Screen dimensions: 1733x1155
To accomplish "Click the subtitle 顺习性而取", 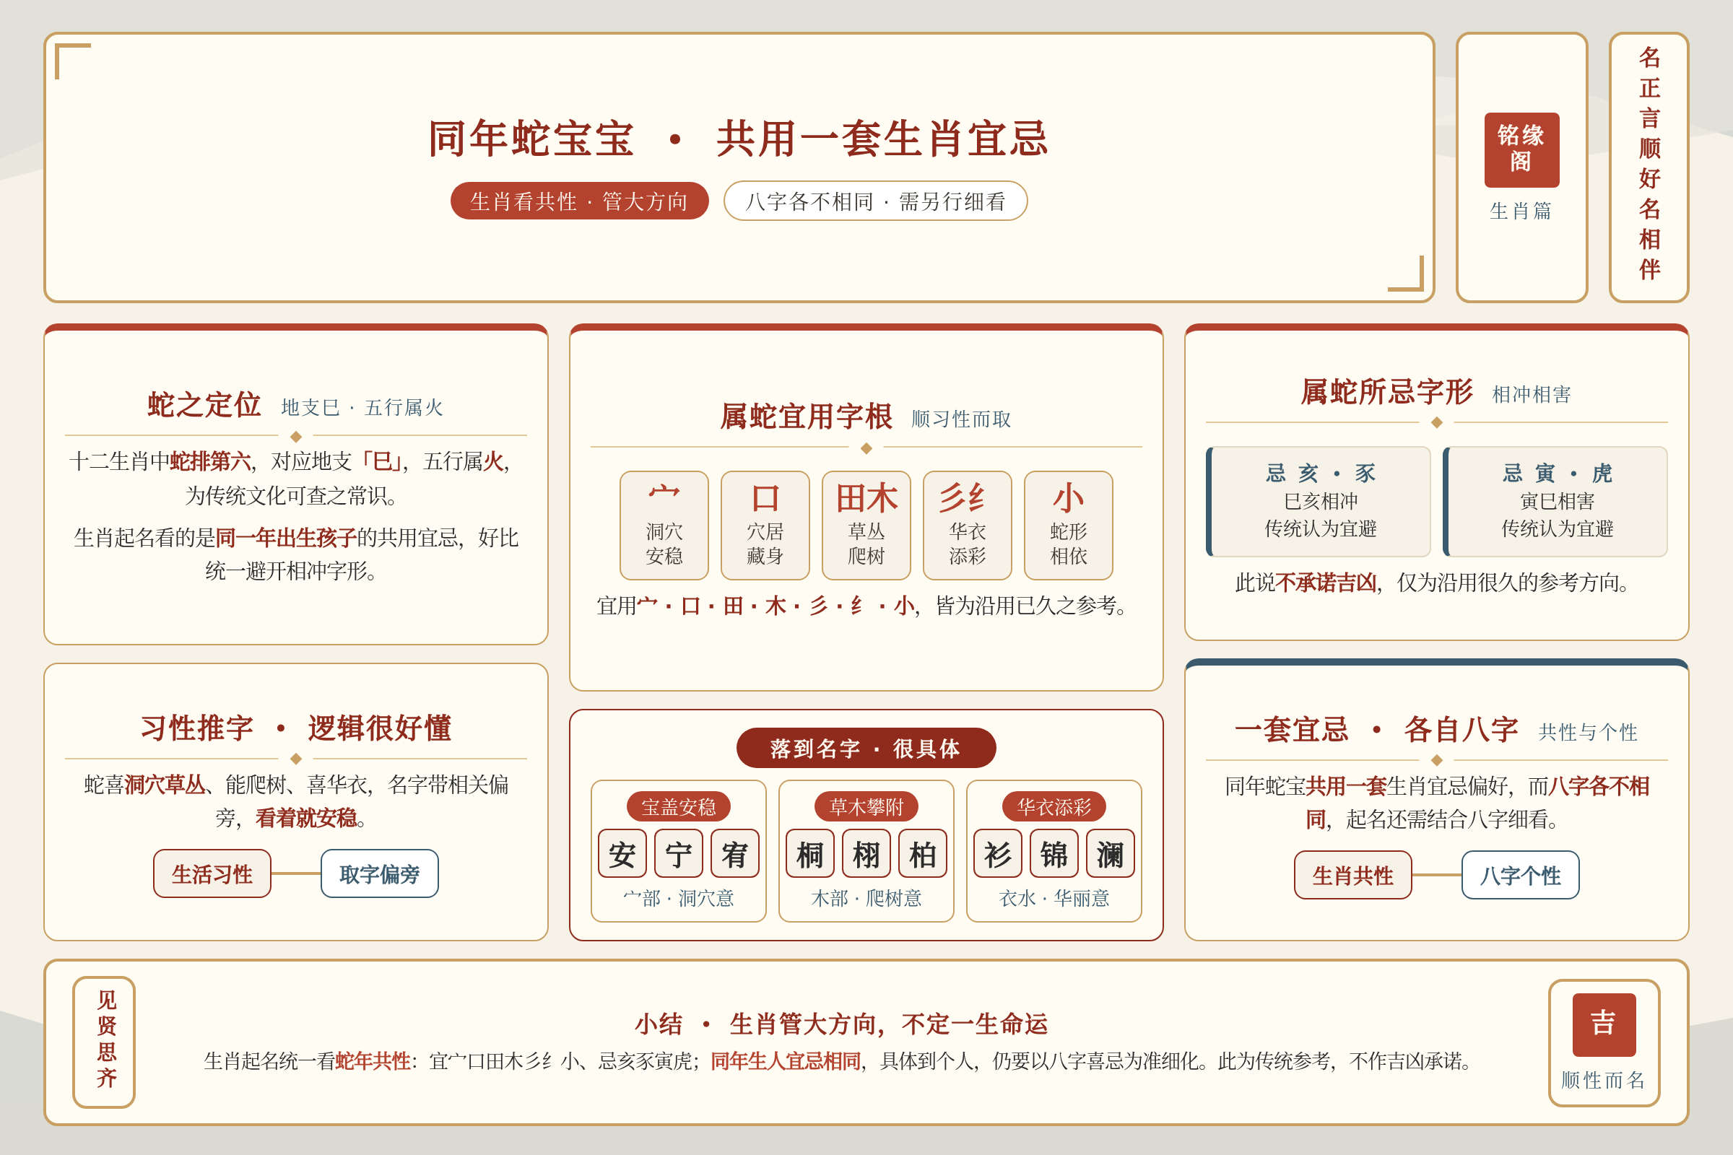I will [961, 419].
